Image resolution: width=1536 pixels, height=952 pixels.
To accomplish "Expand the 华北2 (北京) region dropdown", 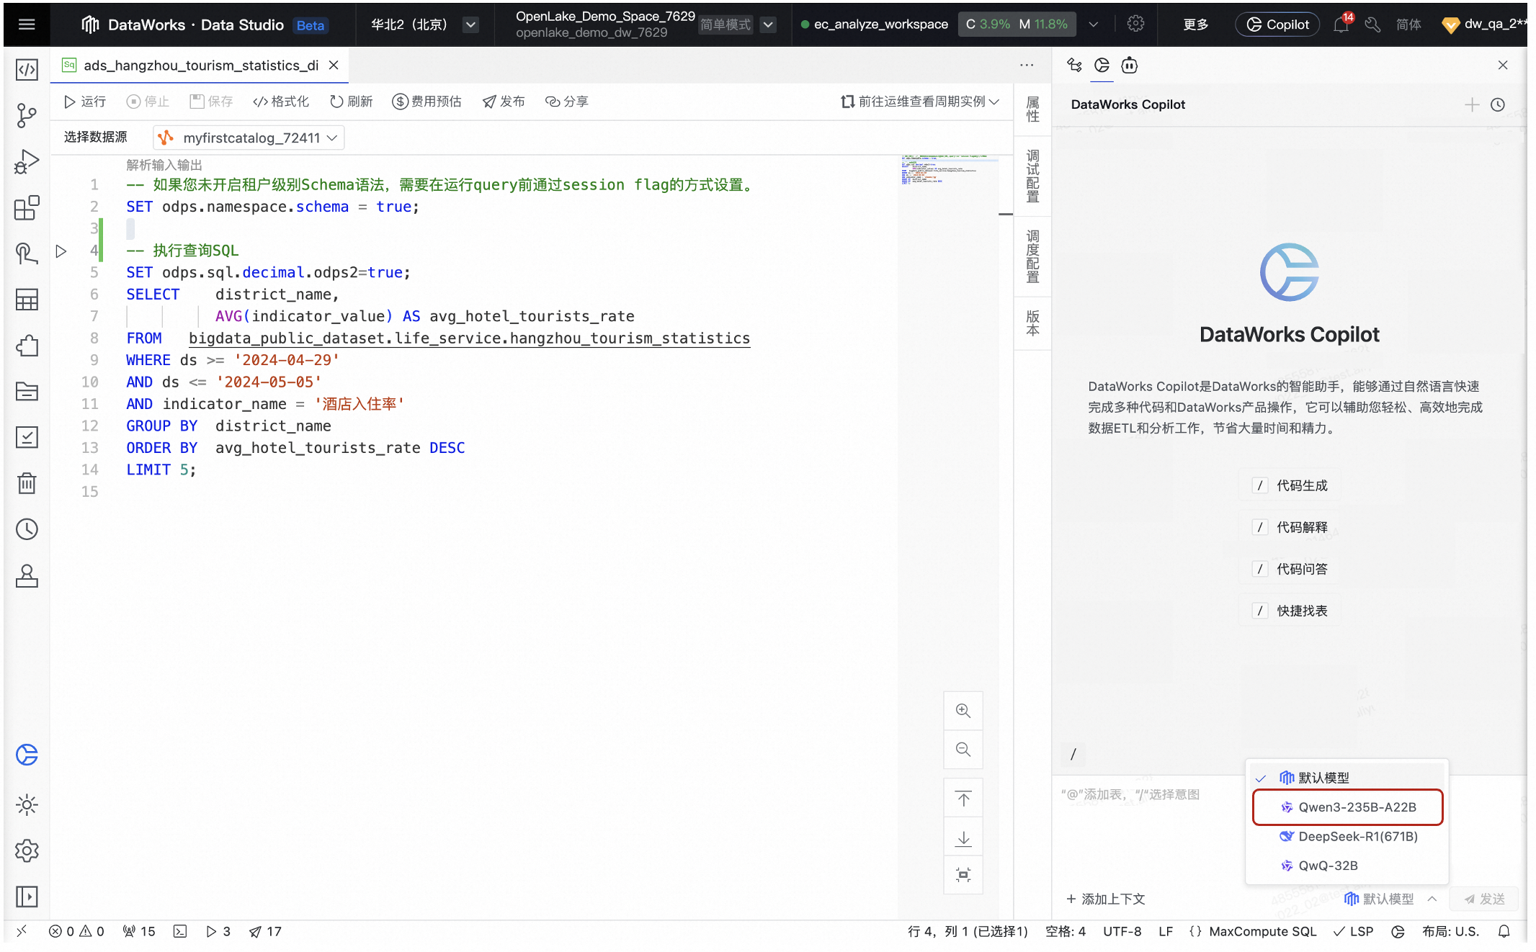I will pyautogui.click(x=470, y=24).
